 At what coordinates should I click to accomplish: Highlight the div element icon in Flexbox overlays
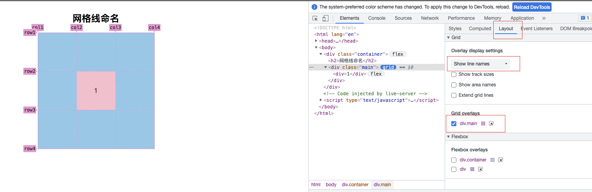480,169
